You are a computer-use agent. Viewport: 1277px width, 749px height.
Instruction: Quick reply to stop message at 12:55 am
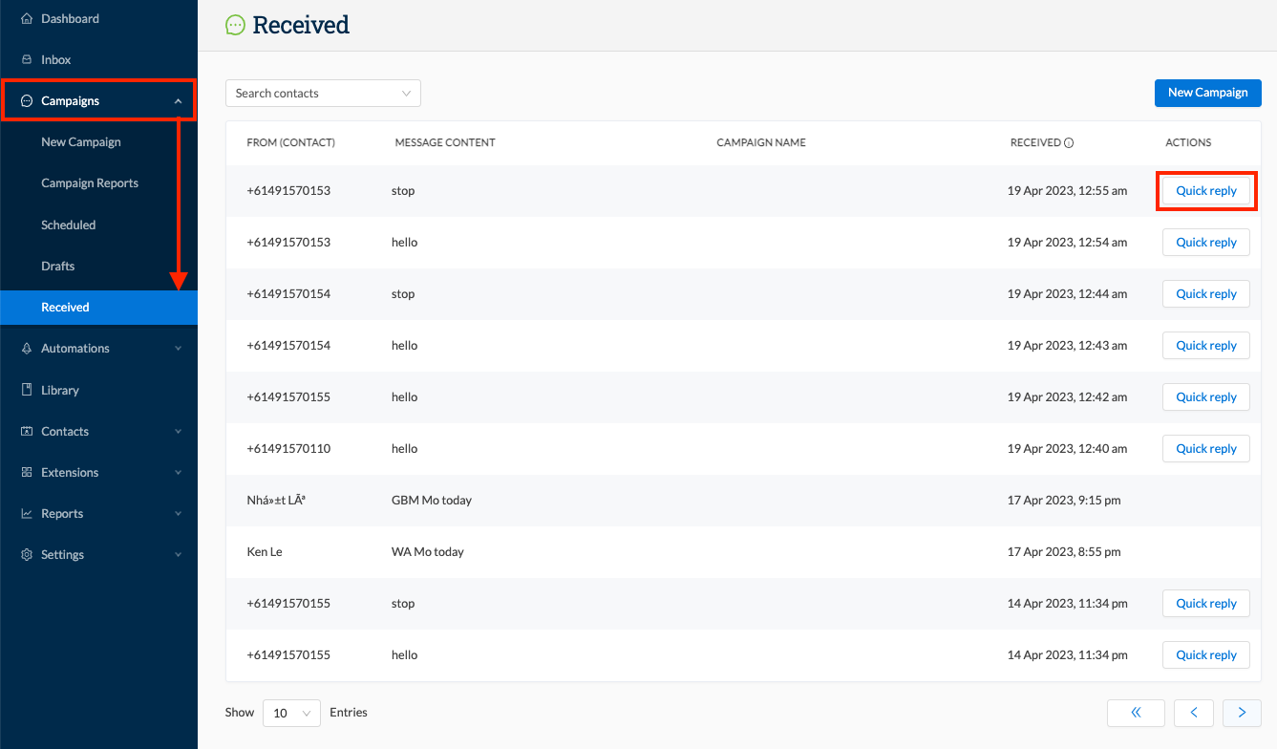(x=1206, y=191)
